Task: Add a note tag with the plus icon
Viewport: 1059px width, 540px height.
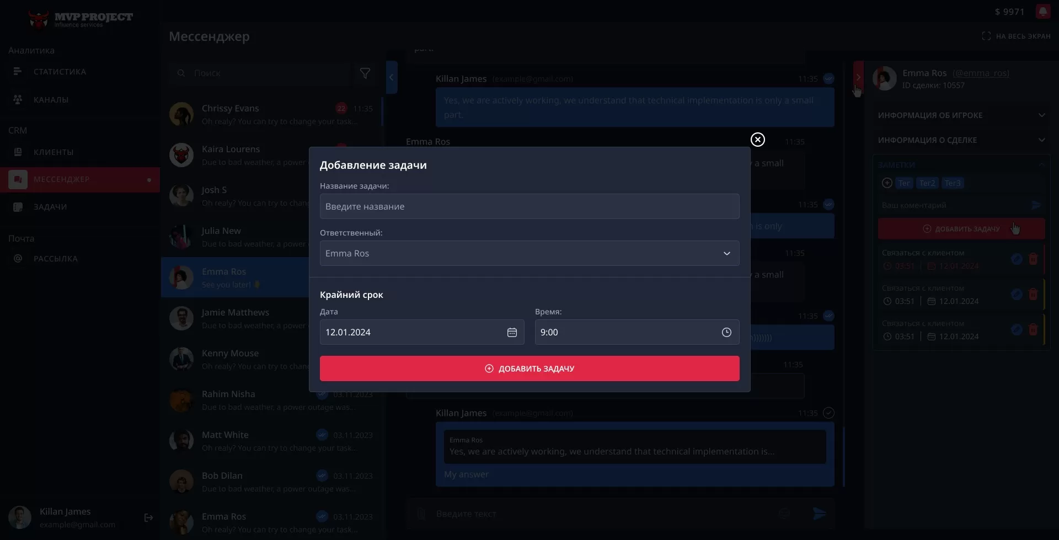Action: coord(887,183)
